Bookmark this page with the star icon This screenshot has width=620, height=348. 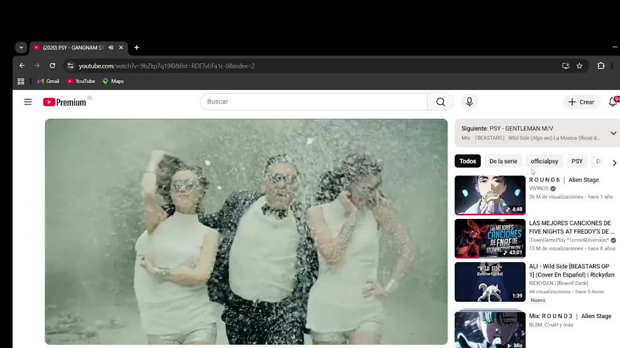click(579, 66)
